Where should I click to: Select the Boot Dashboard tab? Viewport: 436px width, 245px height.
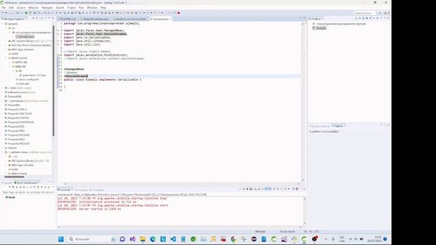(x=27, y=183)
